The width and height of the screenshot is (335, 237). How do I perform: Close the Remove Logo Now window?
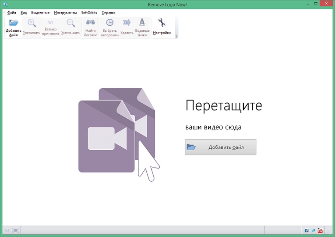pyautogui.click(x=326, y=3)
